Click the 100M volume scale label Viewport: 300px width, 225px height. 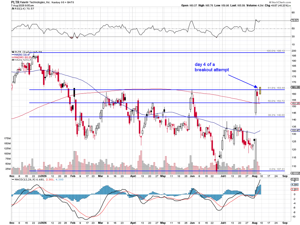[x=7, y=154]
